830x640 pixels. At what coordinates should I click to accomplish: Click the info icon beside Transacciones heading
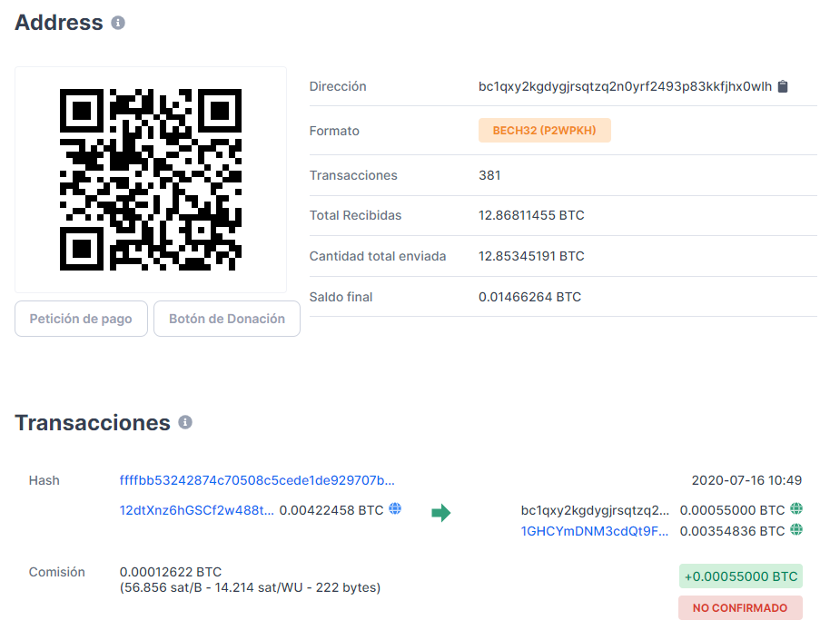coord(185,422)
